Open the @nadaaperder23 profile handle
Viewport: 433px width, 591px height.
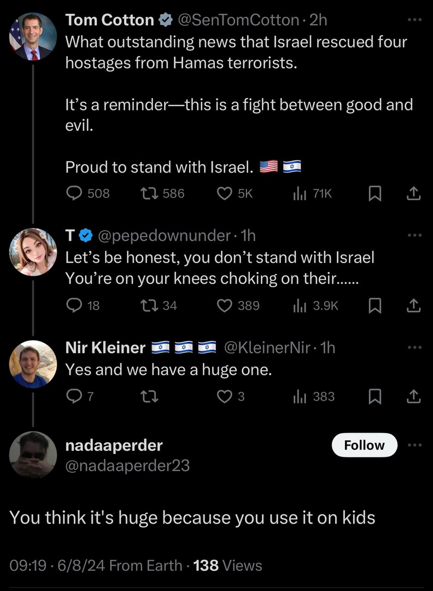tap(127, 465)
